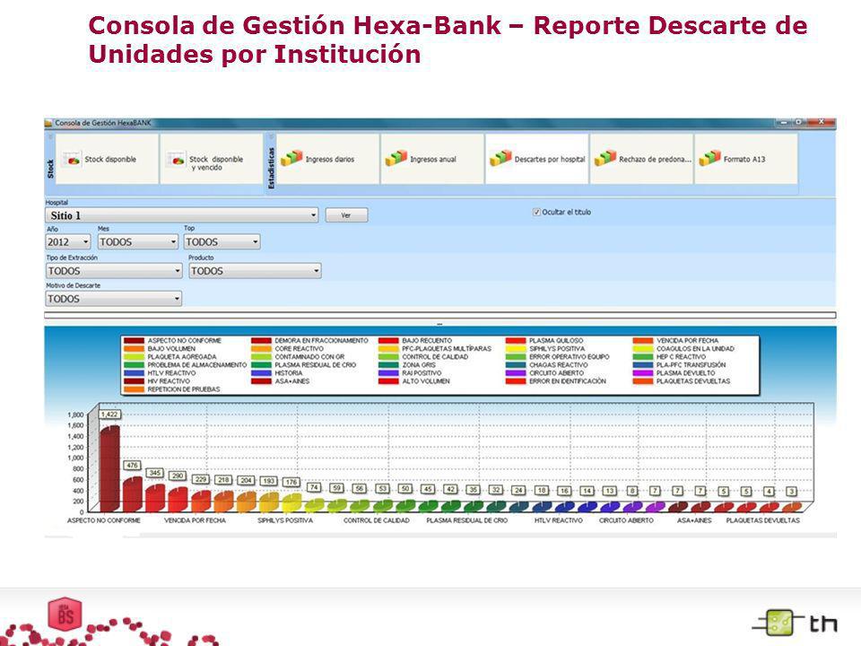Viewport: 861px width, 646px height.
Task: Click the BS hexagon logo
Action: [65, 614]
